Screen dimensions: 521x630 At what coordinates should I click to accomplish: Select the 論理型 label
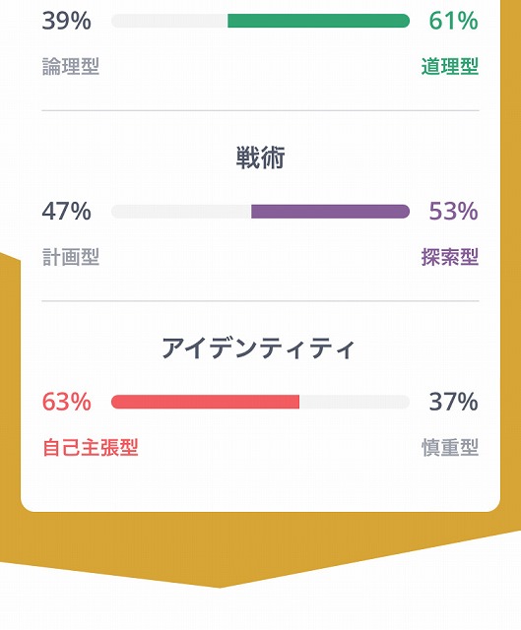coord(71,66)
